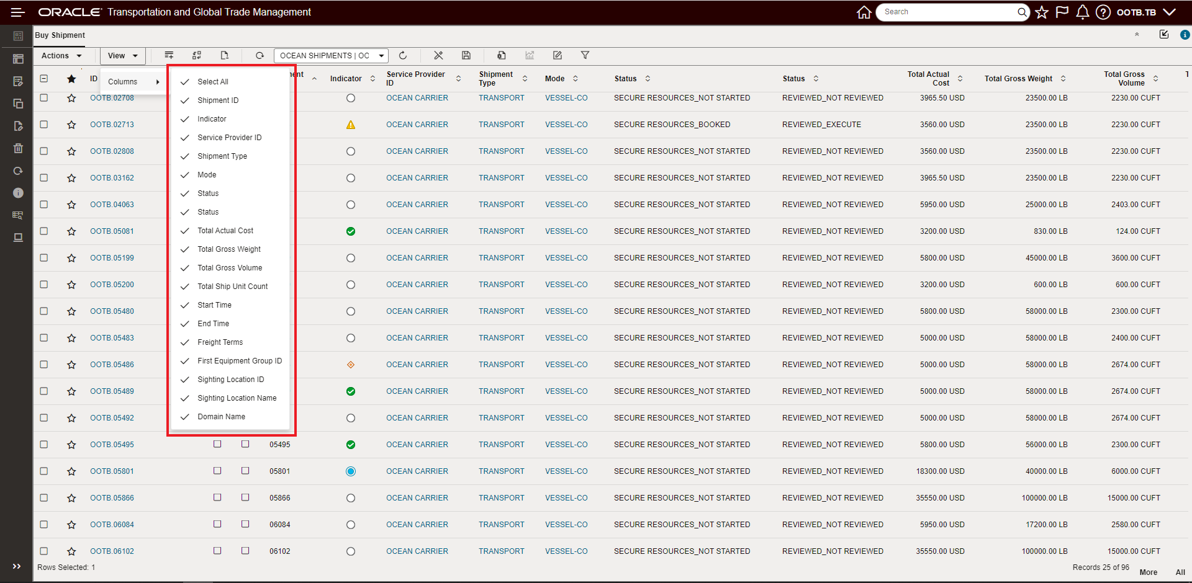The width and height of the screenshot is (1192, 583).
Task: Uncheck the Freight Terms column option
Action: pyautogui.click(x=220, y=342)
